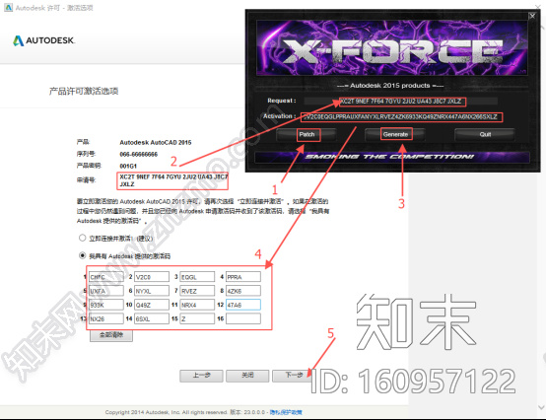The image size is (546, 420).
Task: Click the scrollbar down arrow at bottom right
Action: point(541,407)
